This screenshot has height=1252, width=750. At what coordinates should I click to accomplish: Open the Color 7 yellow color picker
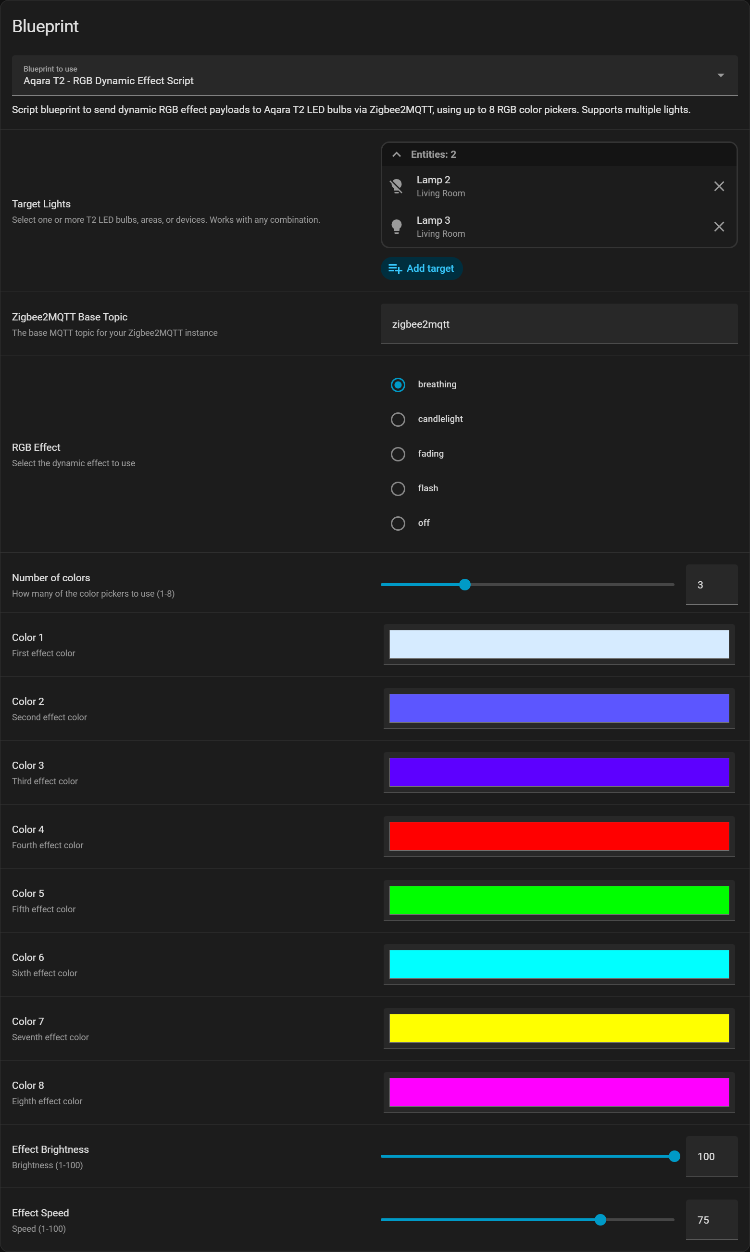(x=559, y=1028)
